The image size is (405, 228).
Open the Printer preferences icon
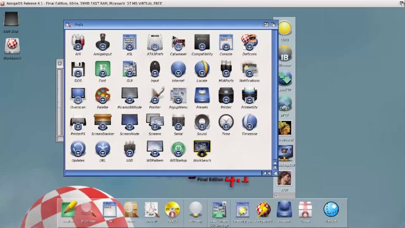tap(226, 97)
